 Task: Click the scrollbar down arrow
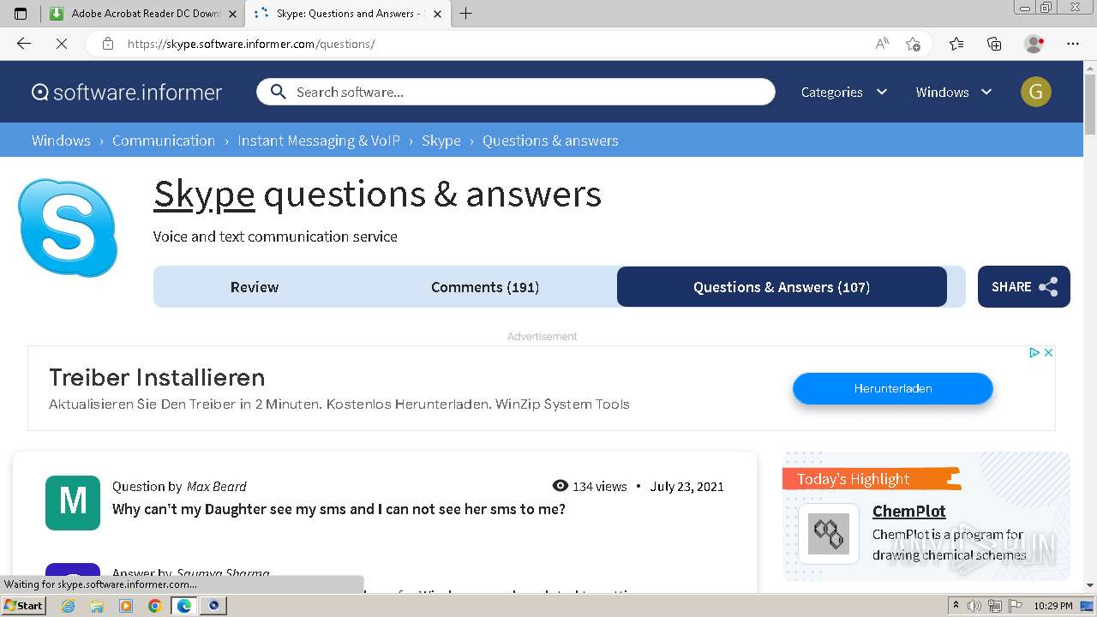coord(1090,585)
